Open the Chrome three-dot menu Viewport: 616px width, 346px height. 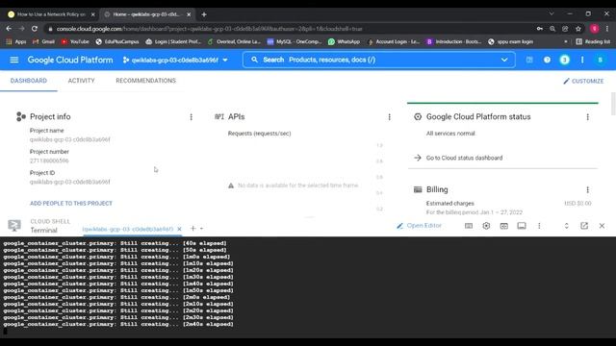pos(607,29)
